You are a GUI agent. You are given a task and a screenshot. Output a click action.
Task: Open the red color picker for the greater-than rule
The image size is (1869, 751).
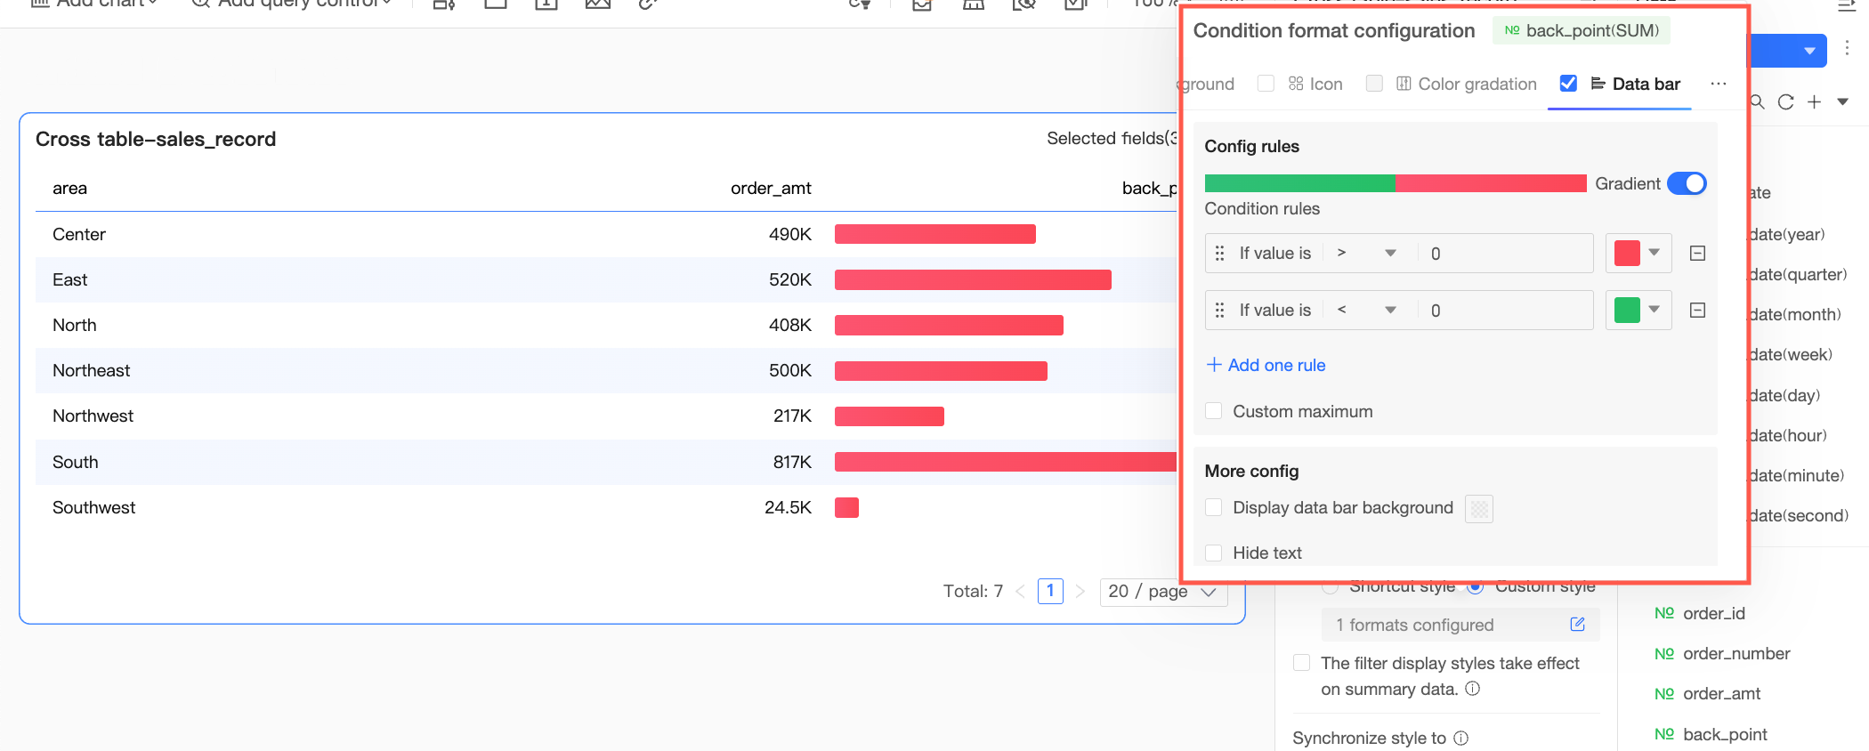click(x=1638, y=254)
